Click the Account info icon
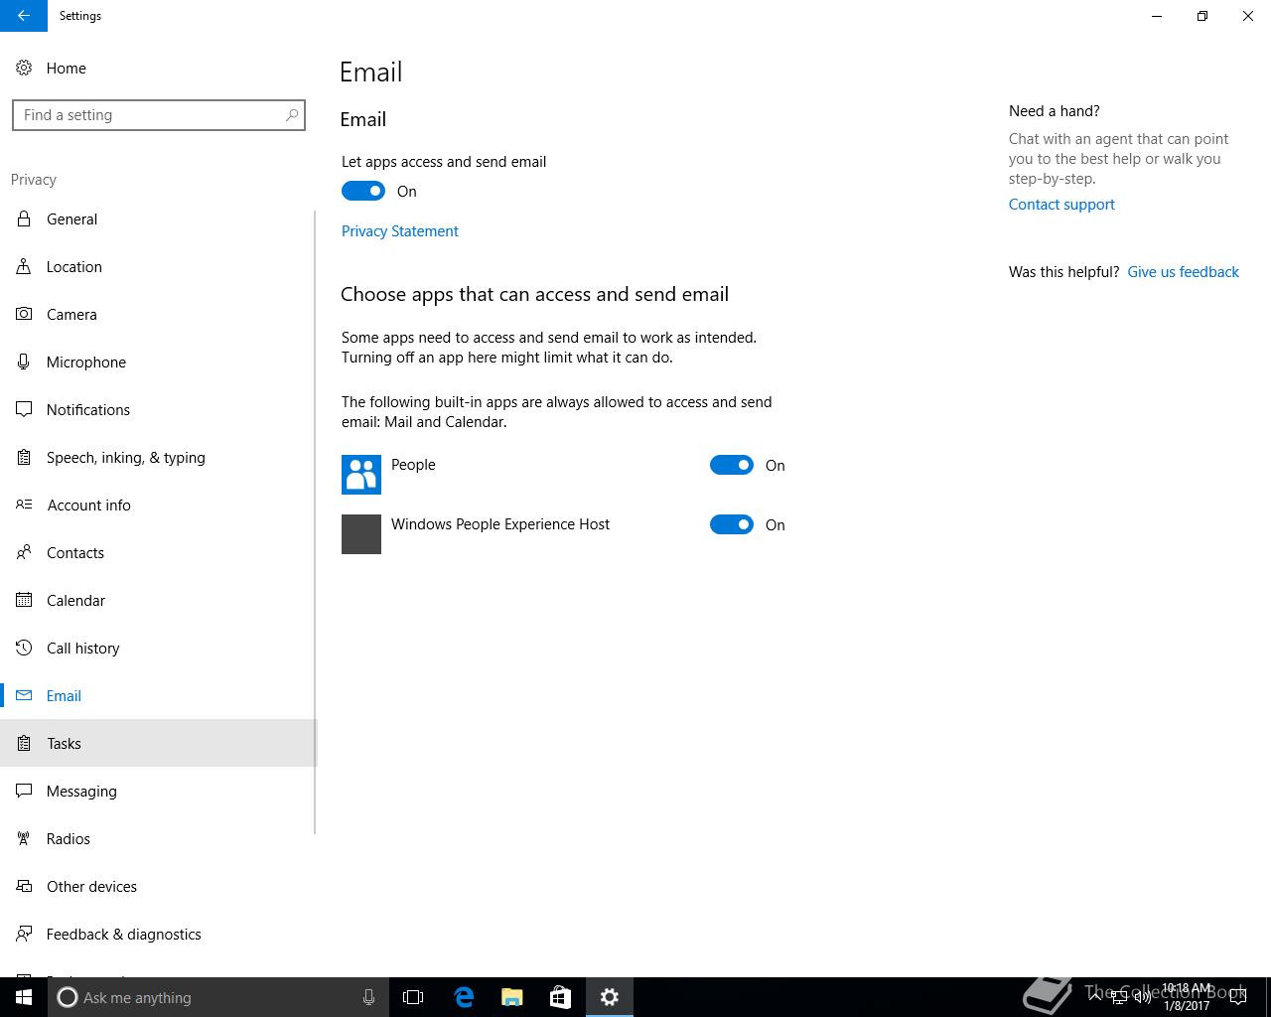 [x=24, y=506]
